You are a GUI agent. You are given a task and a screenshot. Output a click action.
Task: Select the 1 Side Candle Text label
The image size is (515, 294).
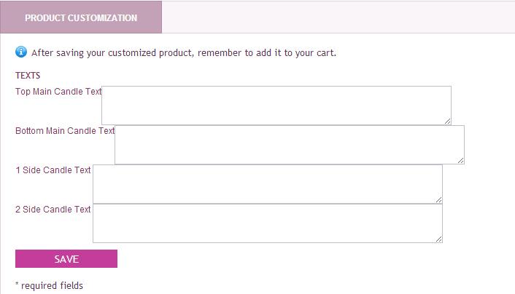pyautogui.click(x=53, y=170)
